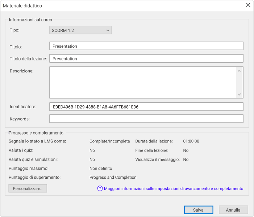Click the chevron arrow of Tipo combo box
The width and height of the screenshot is (254, 217).
point(108,30)
